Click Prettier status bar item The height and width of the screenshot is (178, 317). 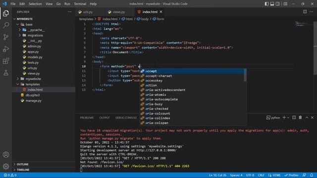[291, 175]
